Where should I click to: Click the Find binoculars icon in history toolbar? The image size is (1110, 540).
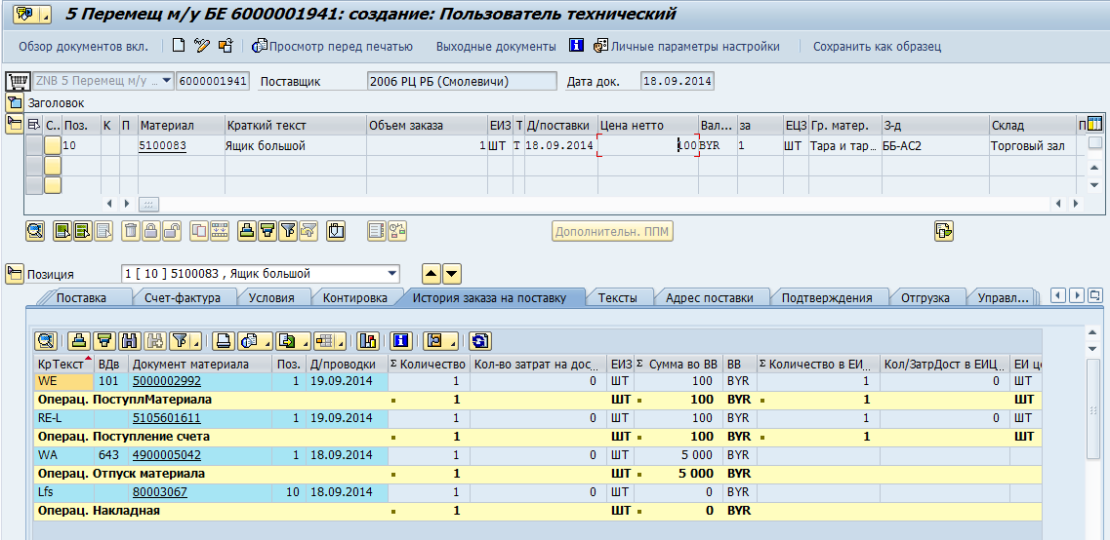129,340
